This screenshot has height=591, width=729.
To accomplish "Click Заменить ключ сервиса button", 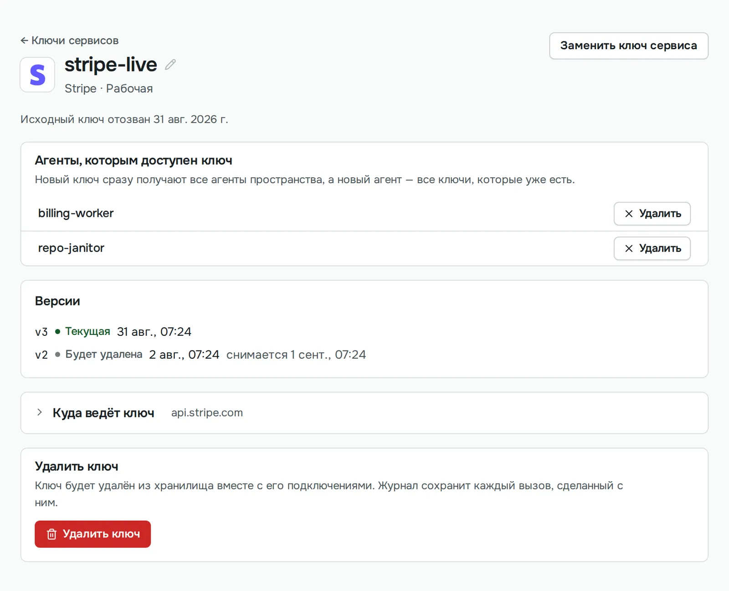I will point(628,46).
